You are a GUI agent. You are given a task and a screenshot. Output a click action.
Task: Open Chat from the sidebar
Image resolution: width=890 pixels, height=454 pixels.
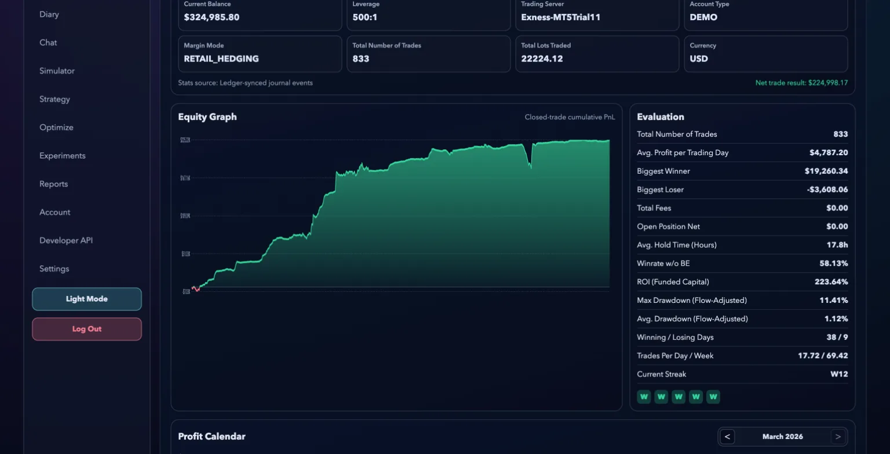[x=48, y=43]
